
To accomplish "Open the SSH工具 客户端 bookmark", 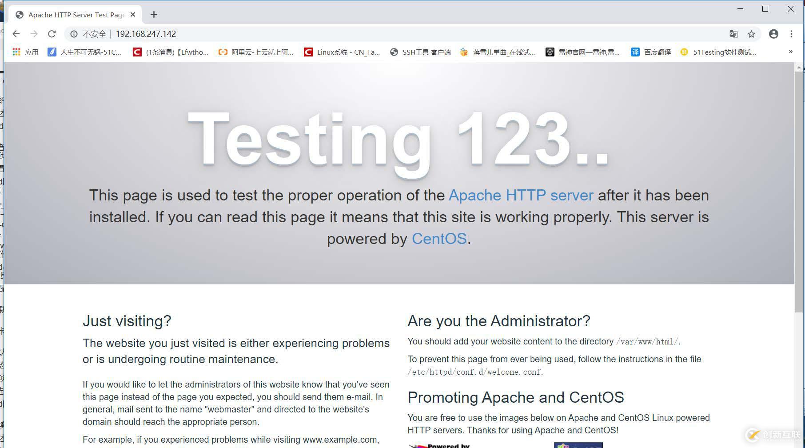I will (x=420, y=52).
